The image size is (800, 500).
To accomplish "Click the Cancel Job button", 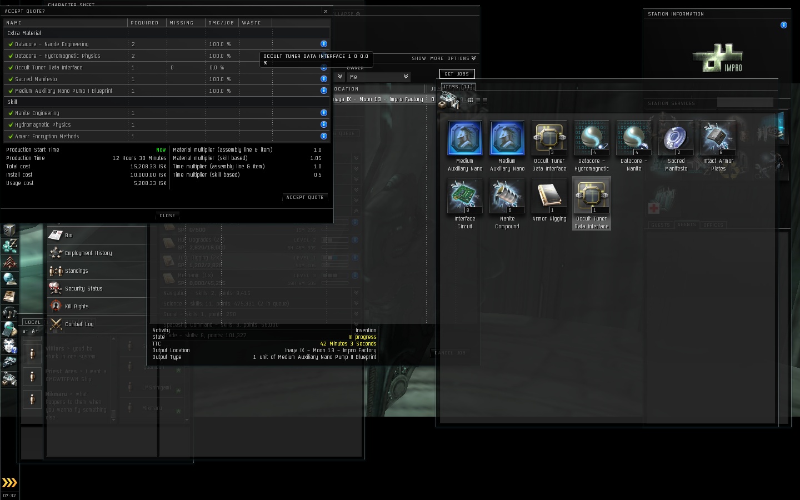I will (x=451, y=353).
